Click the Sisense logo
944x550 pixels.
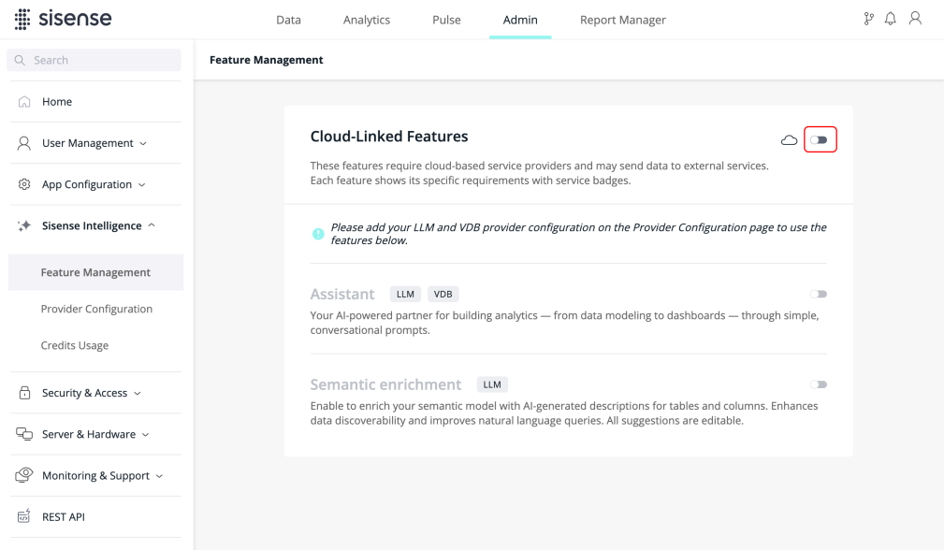[x=64, y=20]
